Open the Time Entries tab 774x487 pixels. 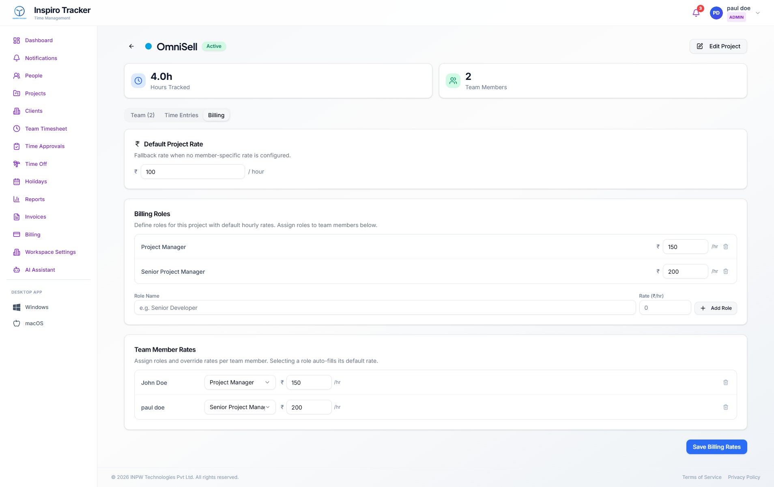[181, 115]
